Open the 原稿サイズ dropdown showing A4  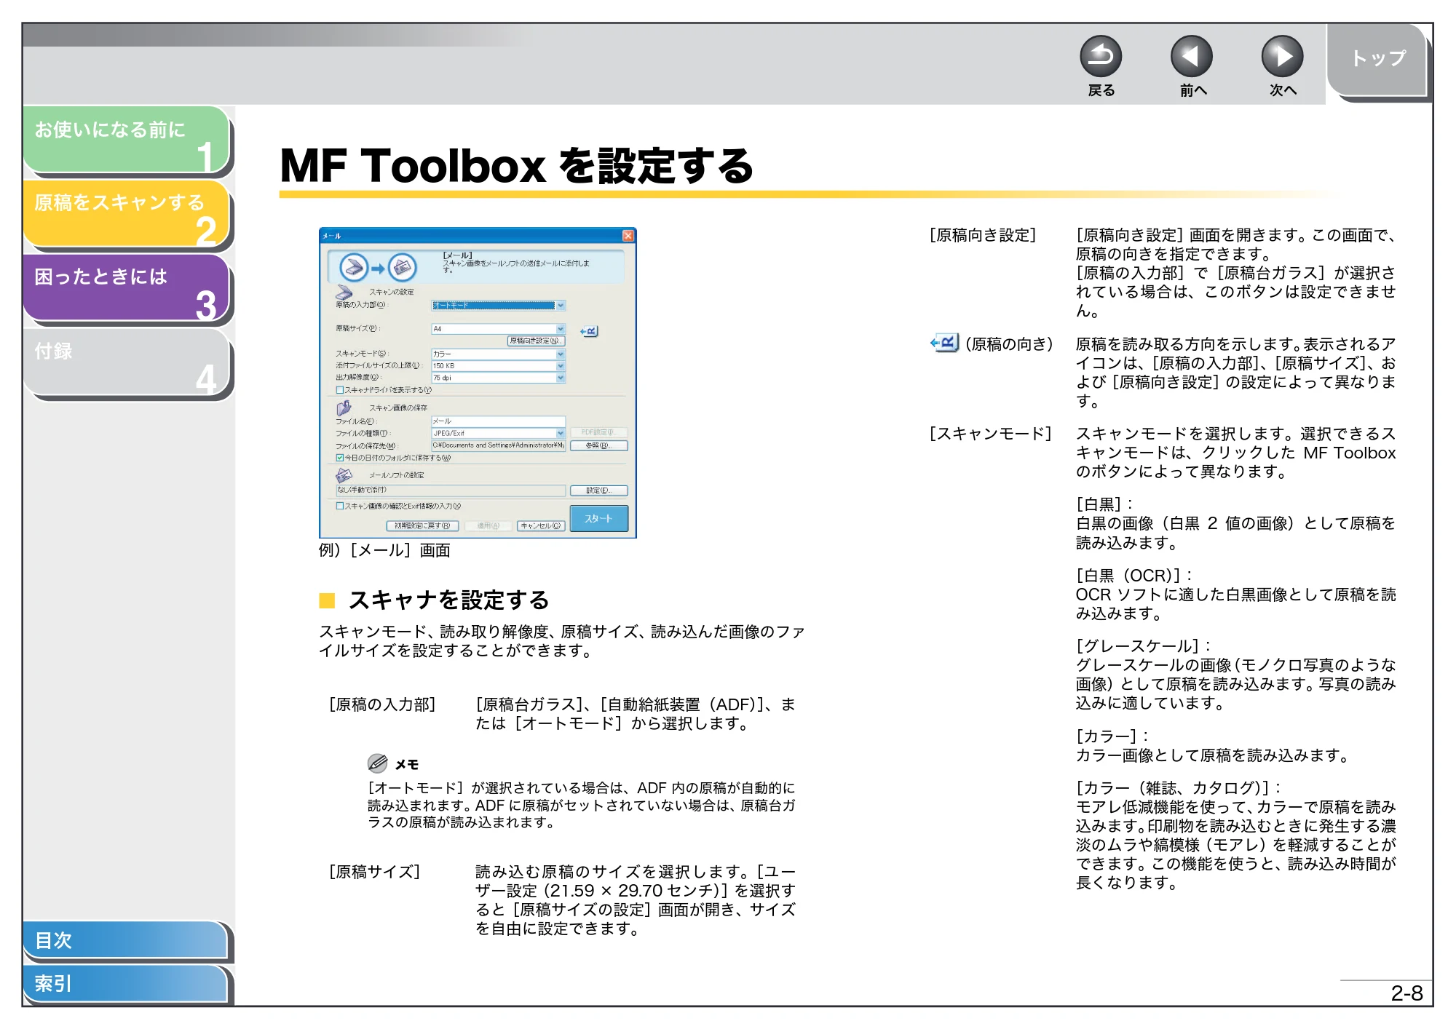click(498, 329)
